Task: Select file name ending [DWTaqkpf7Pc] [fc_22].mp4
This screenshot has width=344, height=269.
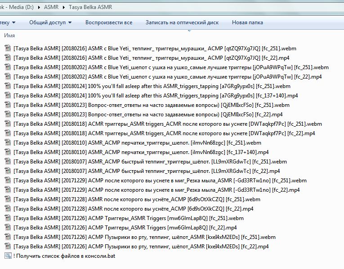Action: click(164, 133)
